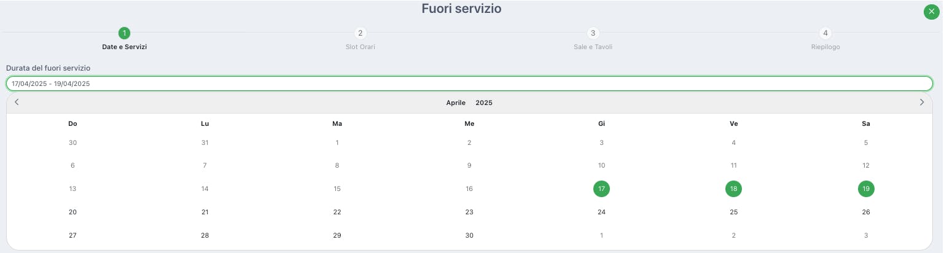The height and width of the screenshot is (253, 944).
Task: Select April 22 on the calendar
Action: tap(337, 212)
